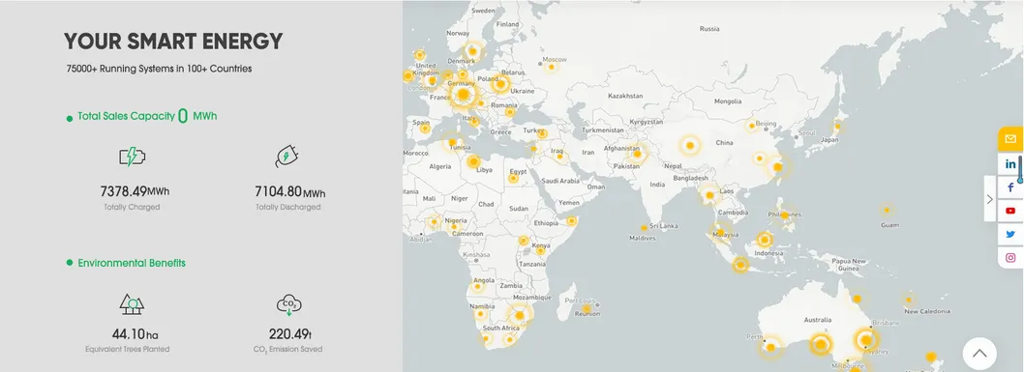This screenshot has height=372, width=1024.
Task: Click the CO2 Emission Saved label
Action: tap(287, 350)
